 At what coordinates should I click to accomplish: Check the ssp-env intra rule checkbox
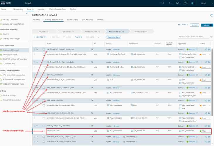click(44, 131)
